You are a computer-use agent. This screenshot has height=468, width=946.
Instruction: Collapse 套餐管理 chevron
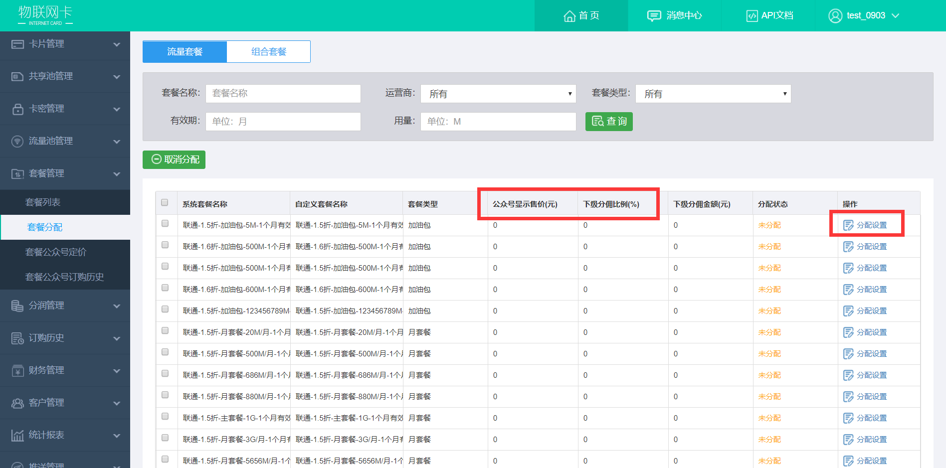pyautogui.click(x=117, y=174)
